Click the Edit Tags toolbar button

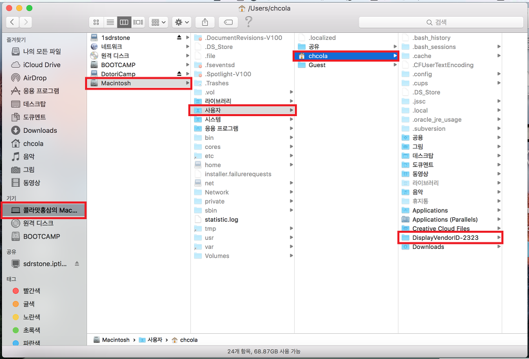pyautogui.click(x=228, y=22)
